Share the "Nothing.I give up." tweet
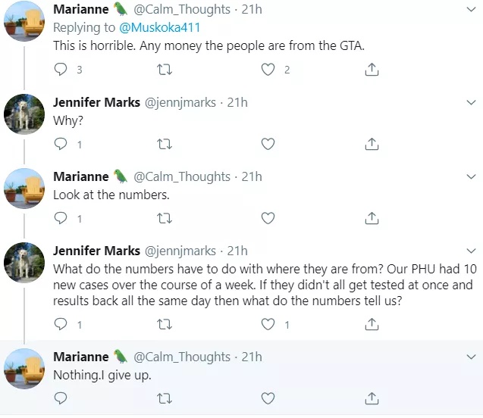This screenshot has width=483, height=418. [x=372, y=398]
